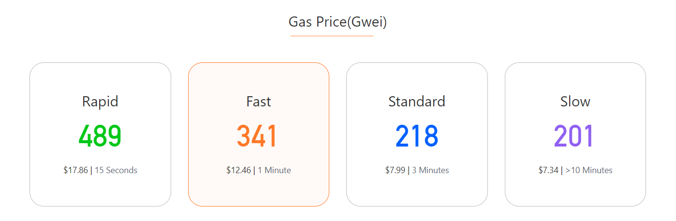Click the green 489 Rapid value
Viewport: 676px width, 221px height.
[x=100, y=136]
